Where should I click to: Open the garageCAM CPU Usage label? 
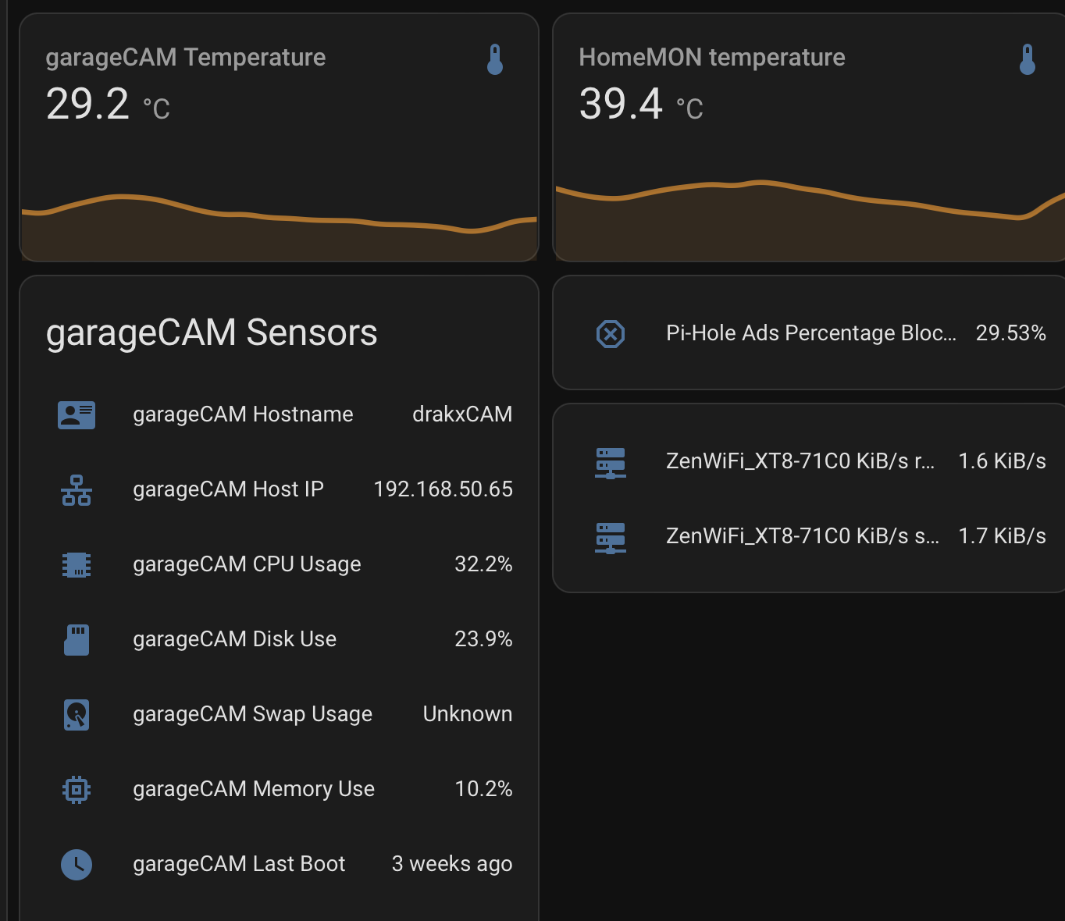click(x=247, y=564)
